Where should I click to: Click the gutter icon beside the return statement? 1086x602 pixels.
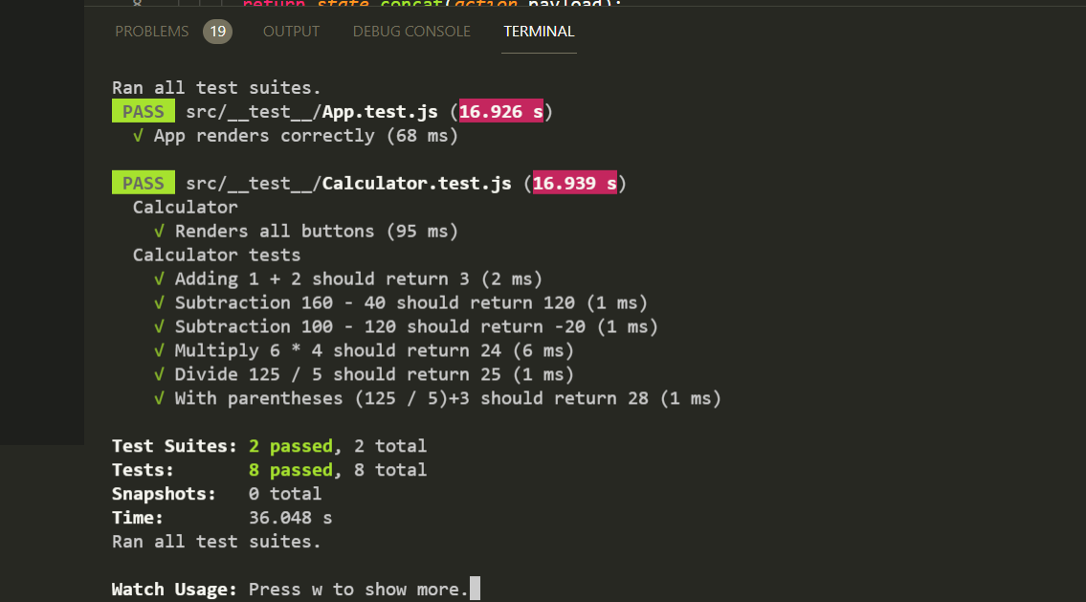tap(137, 4)
